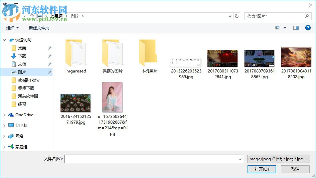Select 等待下载 folder in sidebar
The image size is (316, 178).
26,88
